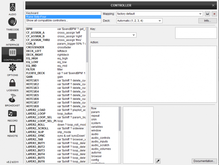The height and width of the screenshot is (165, 219).
Task: Select the GAIN mapping row
Action: click(x=56, y=77)
